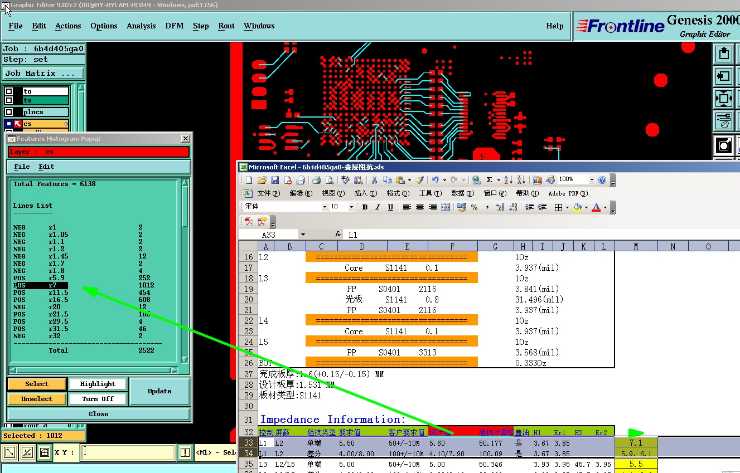Open the Excel font color picker swatch
740x473 pixels.
596,207
